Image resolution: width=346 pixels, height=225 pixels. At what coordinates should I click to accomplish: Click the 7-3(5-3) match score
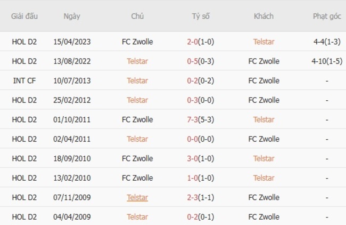(200, 119)
